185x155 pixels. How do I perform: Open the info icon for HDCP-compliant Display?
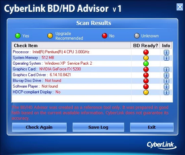[x=166, y=92]
